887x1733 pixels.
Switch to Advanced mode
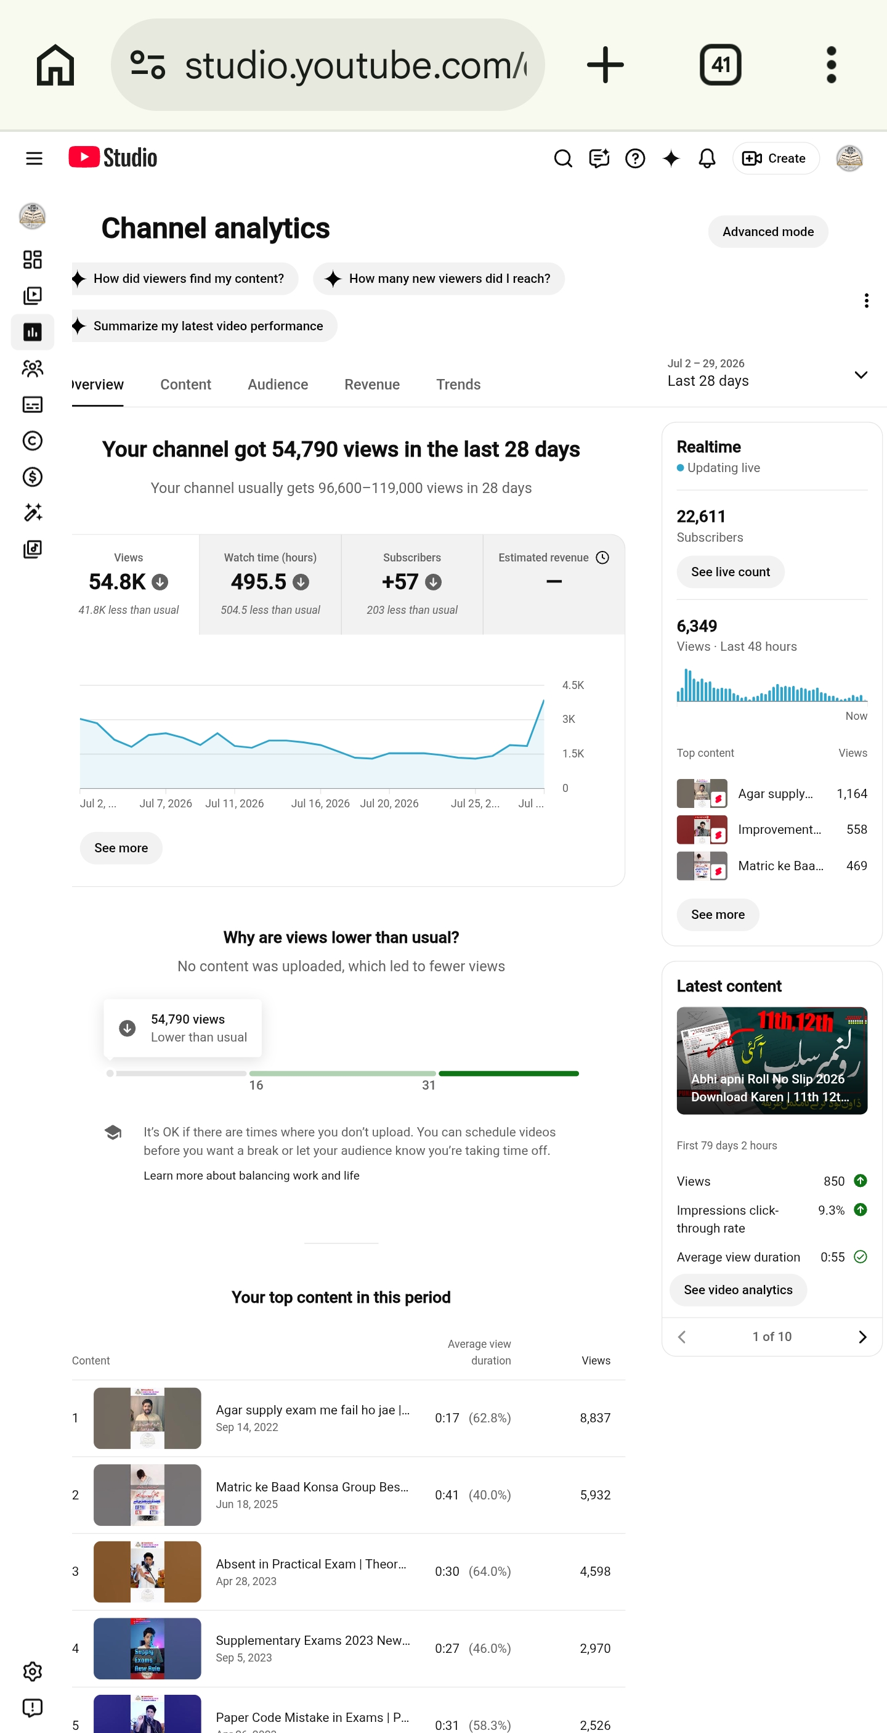click(x=768, y=232)
